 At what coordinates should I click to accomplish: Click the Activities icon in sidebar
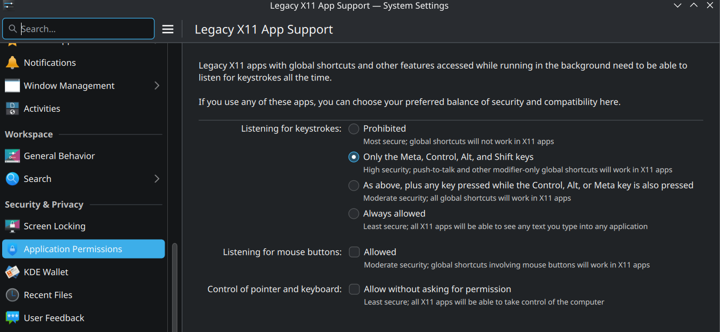[x=12, y=109]
